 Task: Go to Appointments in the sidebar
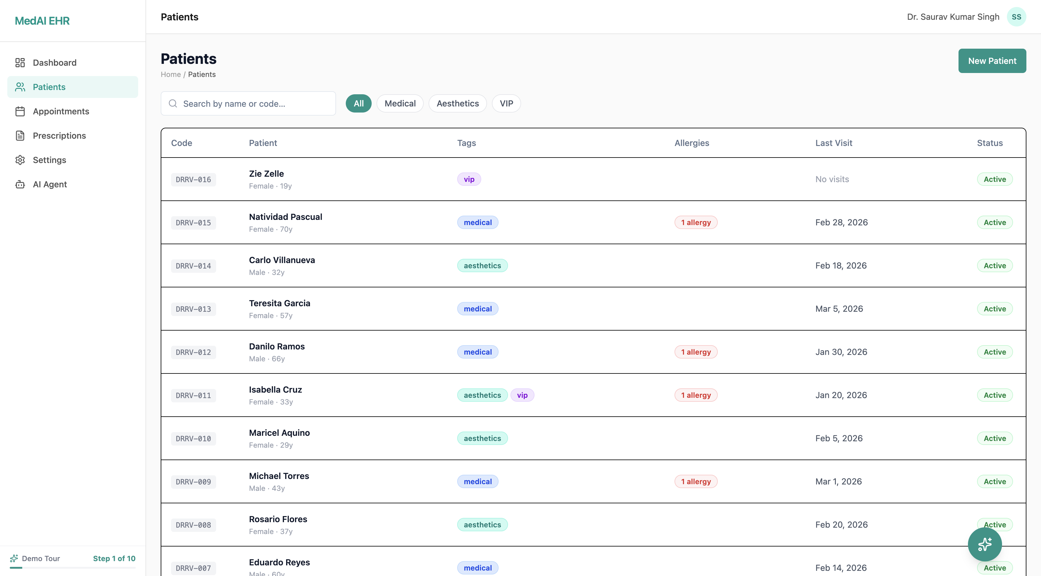point(73,111)
